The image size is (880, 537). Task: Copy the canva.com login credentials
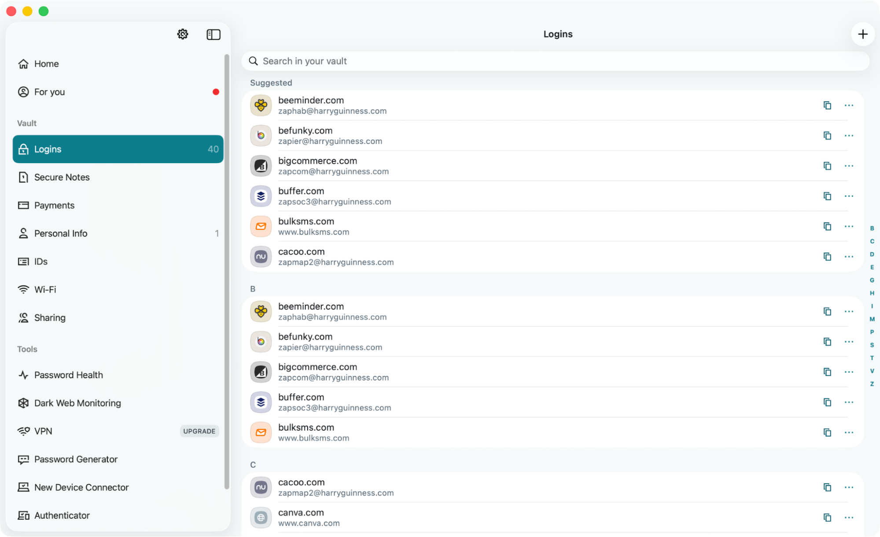point(828,518)
